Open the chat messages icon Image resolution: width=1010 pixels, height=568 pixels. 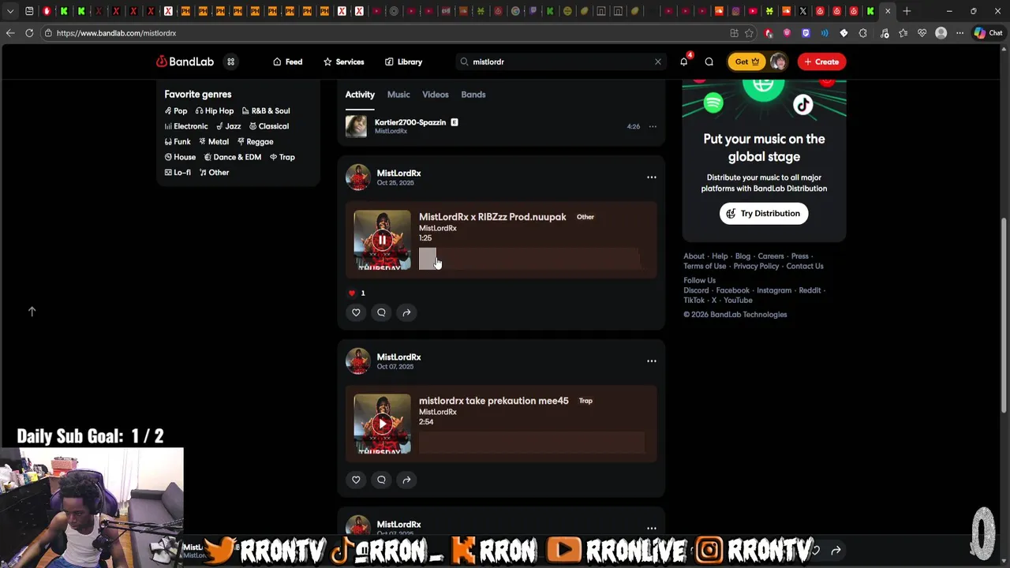pos(709,62)
